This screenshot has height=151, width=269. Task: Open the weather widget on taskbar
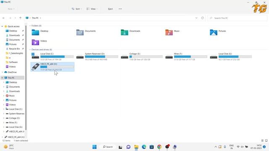click(x=9, y=147)
